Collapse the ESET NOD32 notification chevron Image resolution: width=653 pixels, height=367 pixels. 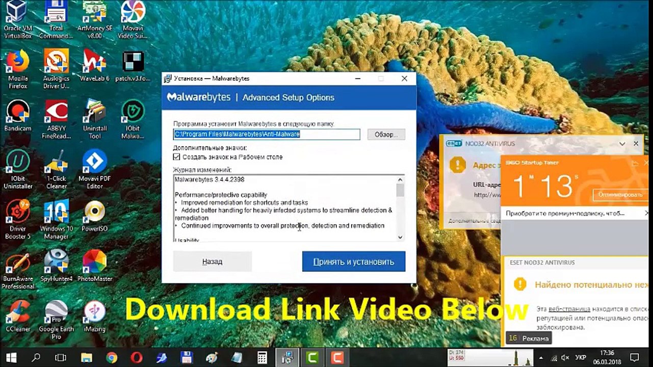point(622,144)
